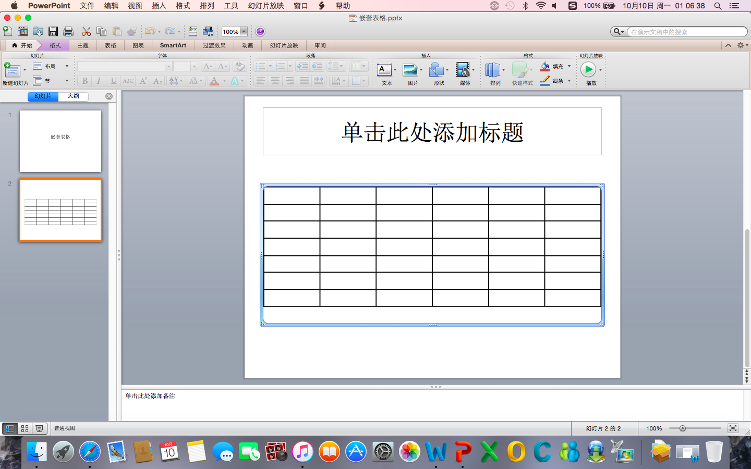
Task: Open the media browser icon in toolbar
Action: pos(208,31)
